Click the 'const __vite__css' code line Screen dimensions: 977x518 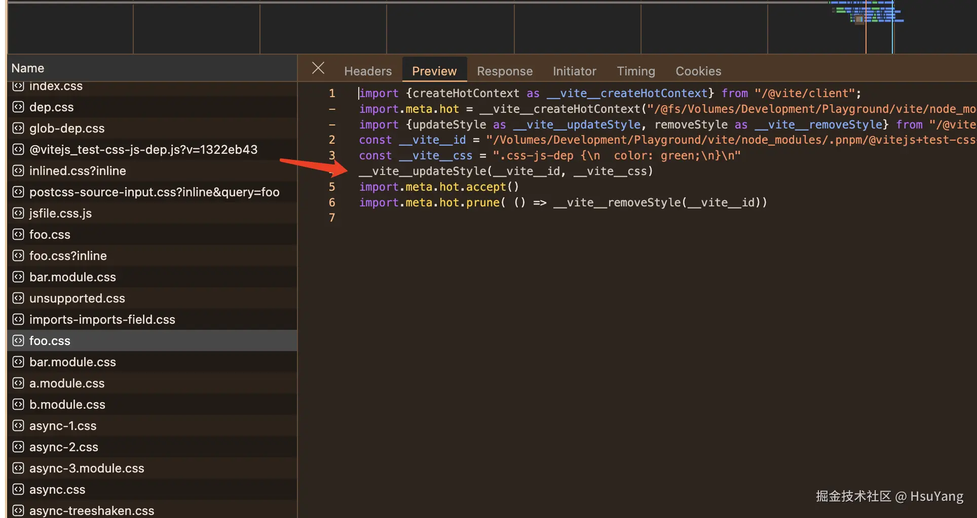coord(550,156)
